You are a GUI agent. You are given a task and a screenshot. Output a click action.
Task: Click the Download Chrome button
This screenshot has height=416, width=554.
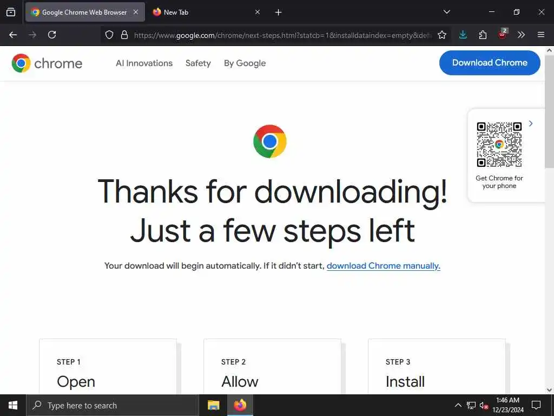point(490,63)
